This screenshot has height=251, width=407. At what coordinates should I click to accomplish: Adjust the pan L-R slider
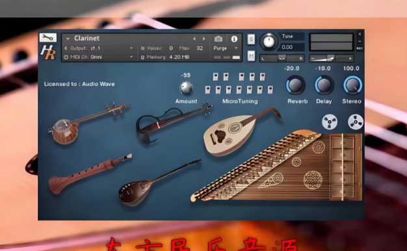pyautogui.click(x=282, y=59)
